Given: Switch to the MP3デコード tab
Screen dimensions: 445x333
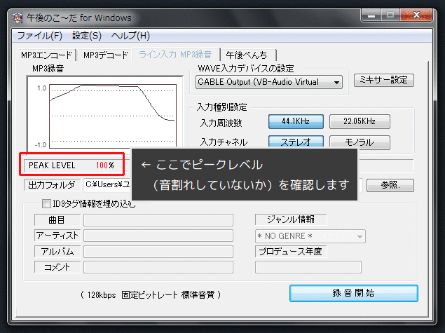Looking at the screenshot, I should [106, 55].
